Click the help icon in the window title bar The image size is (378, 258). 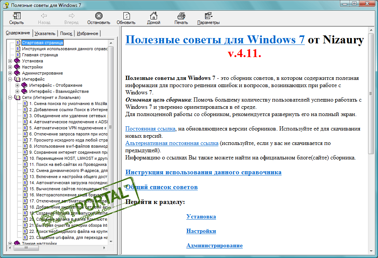pyautogui.click(x=6, y=5)
